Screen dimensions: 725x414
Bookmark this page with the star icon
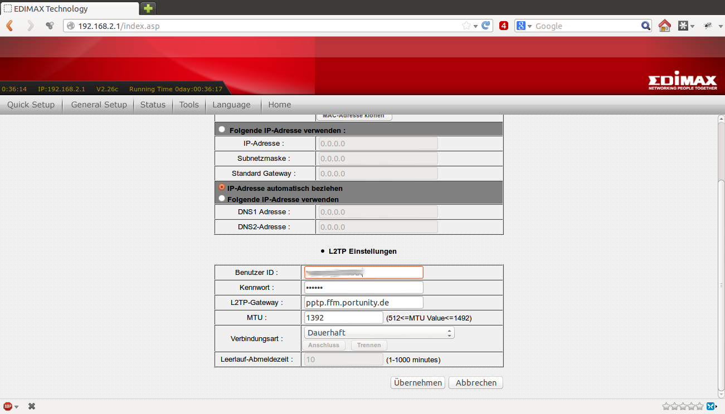[x=466, y=26]
